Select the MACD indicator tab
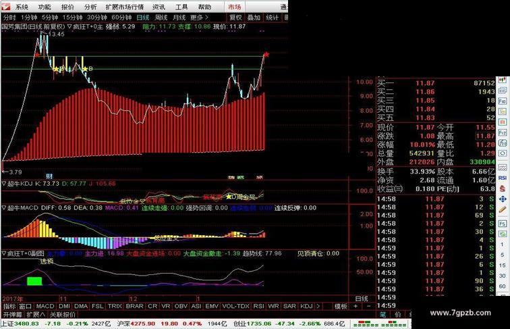This screenshot has height=329, width=510. tap(45, 306)
